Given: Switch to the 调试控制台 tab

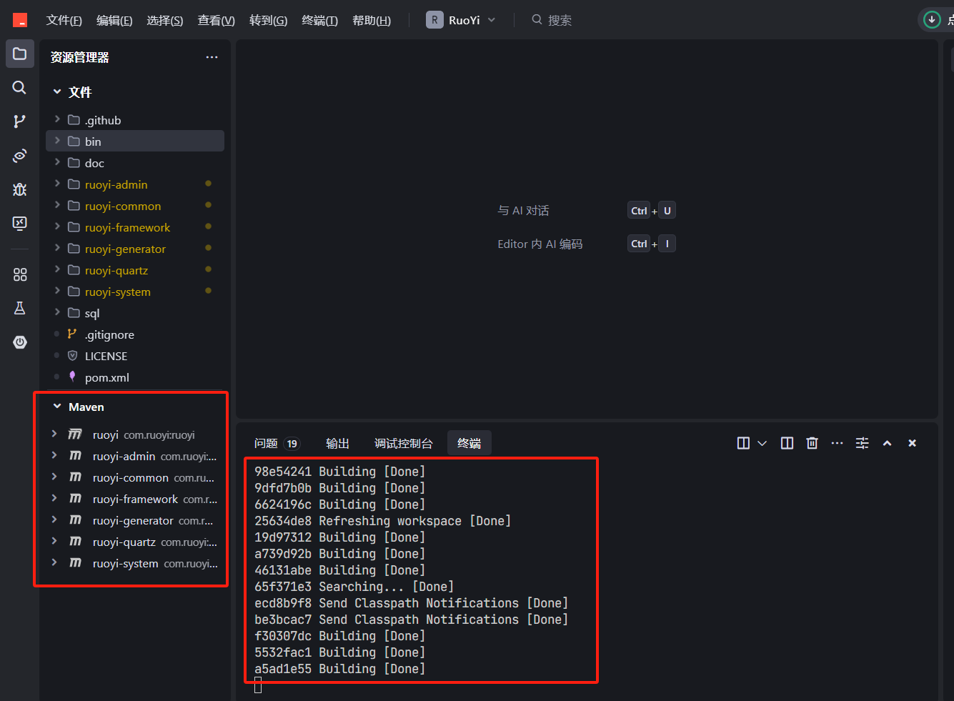Looking at the screenshot, I should 404,443.
